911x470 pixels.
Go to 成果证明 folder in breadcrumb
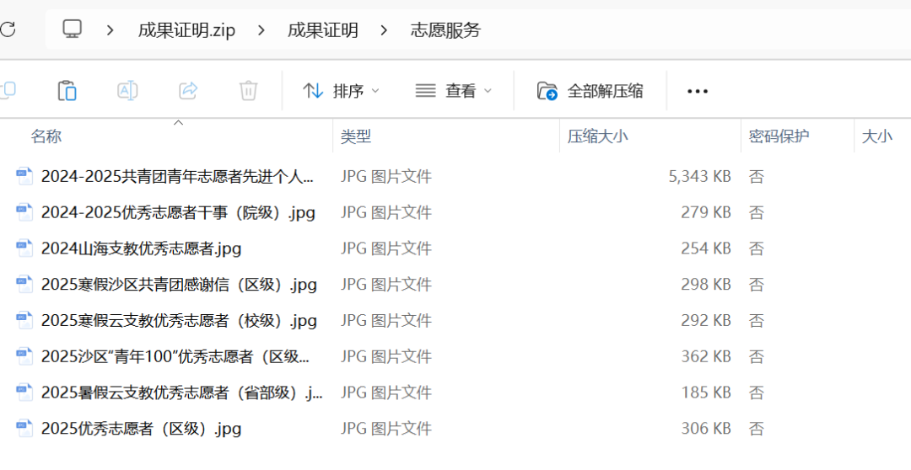pyautogui.click(x=322, y=29)
